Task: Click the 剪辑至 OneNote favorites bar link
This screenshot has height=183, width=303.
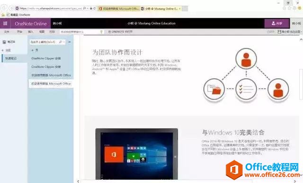Action: pos(18,15)
